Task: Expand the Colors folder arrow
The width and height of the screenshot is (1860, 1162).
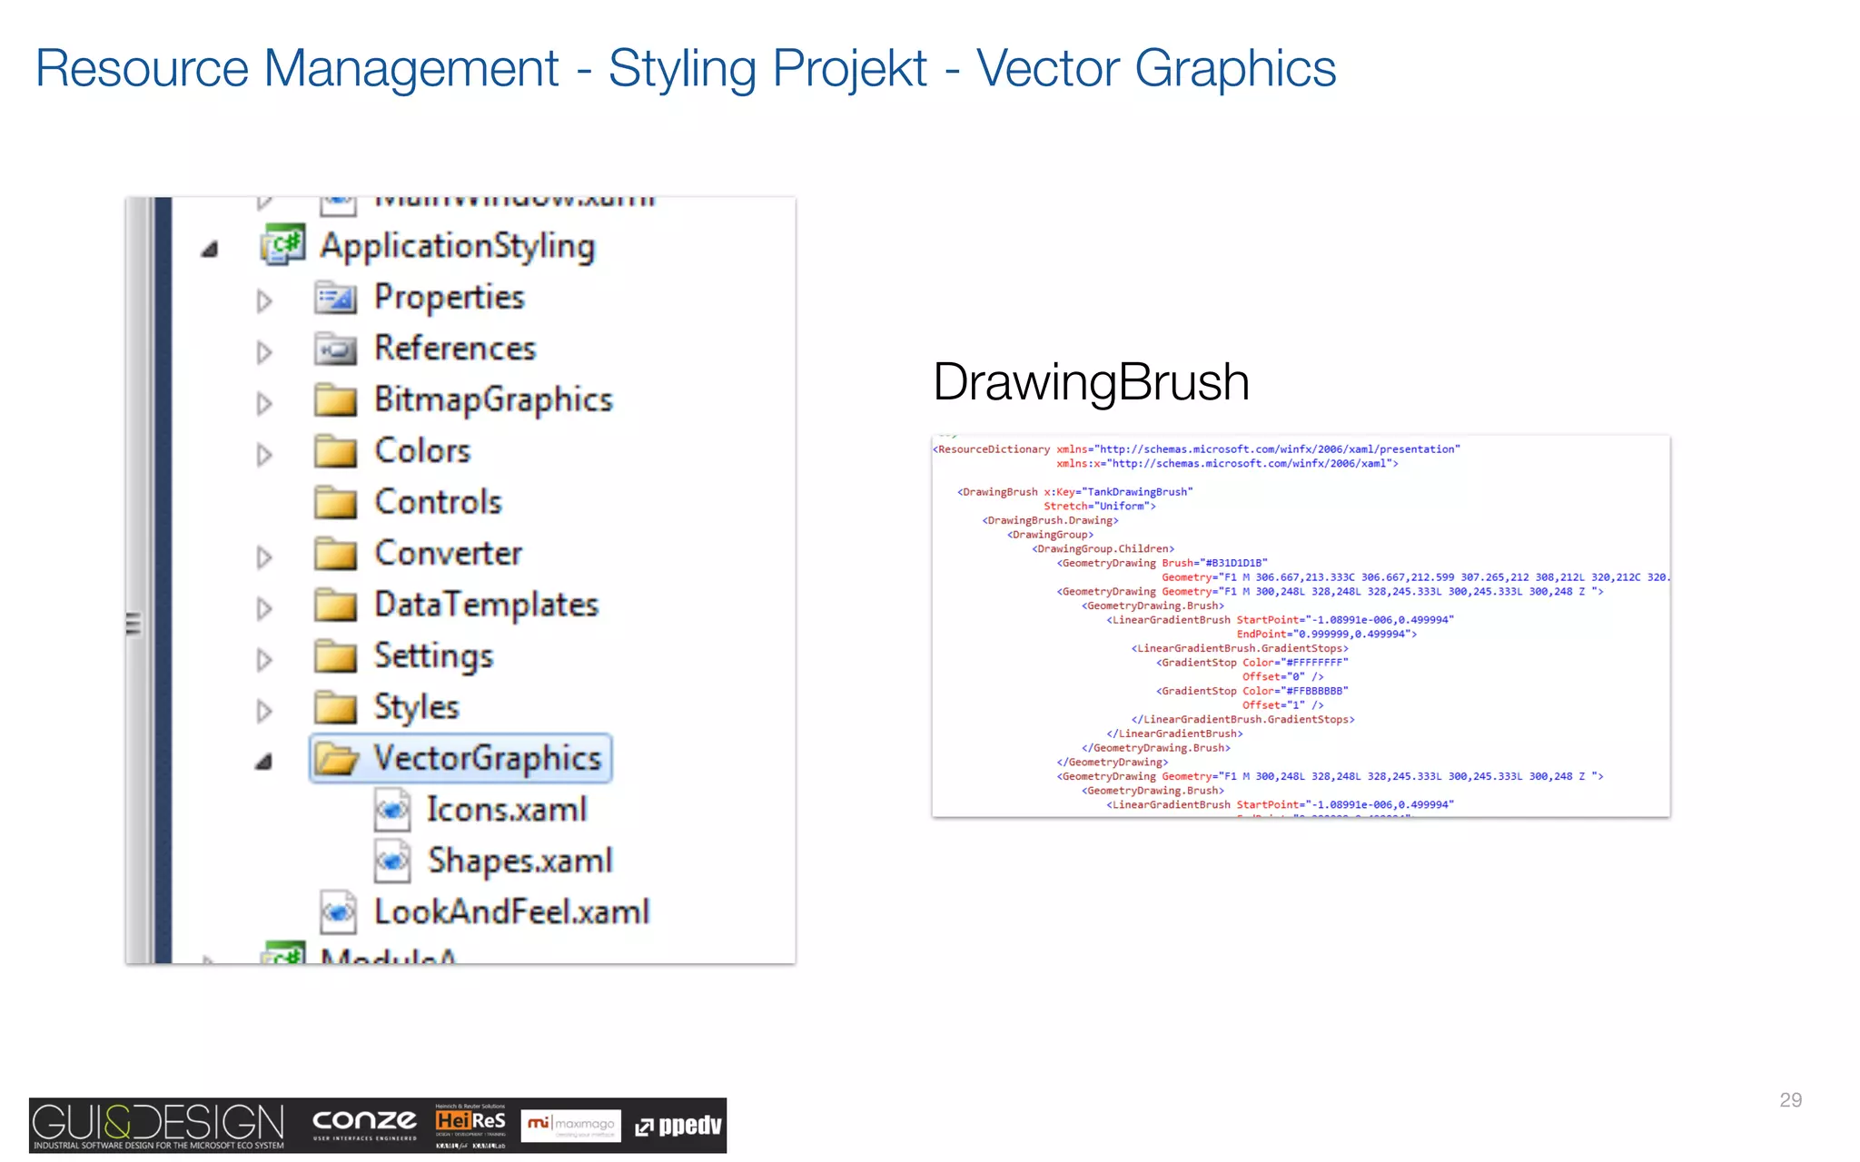Action: [264, 454]
